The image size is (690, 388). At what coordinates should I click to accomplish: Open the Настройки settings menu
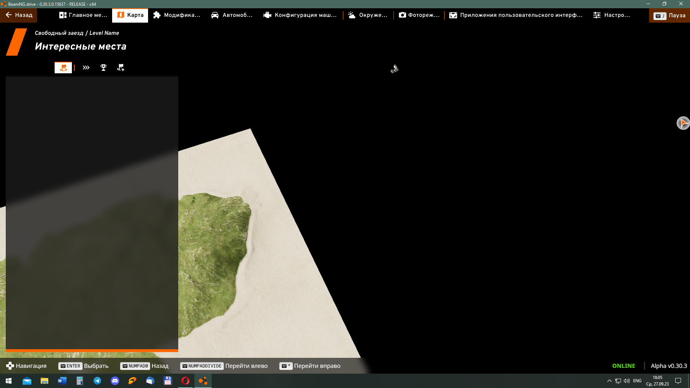(611, 15)
